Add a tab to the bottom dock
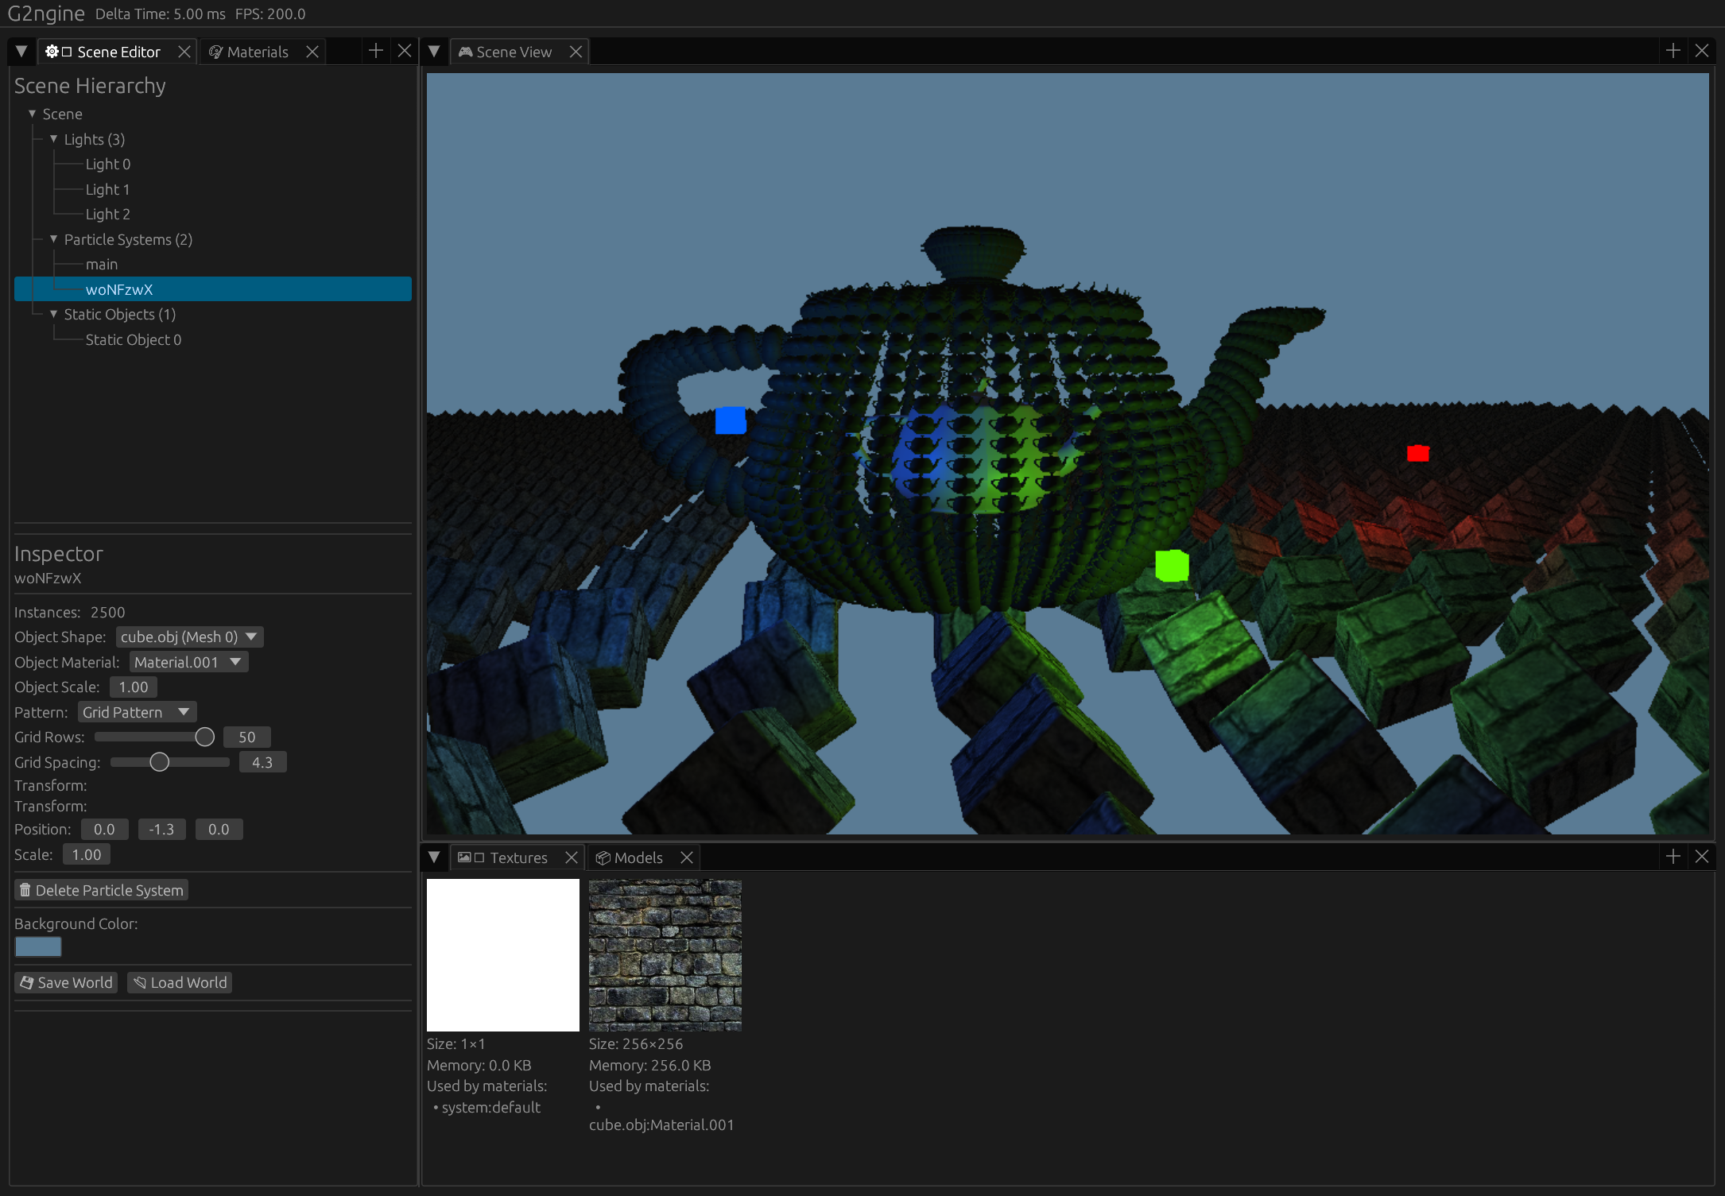 [x=1673, y=857]
